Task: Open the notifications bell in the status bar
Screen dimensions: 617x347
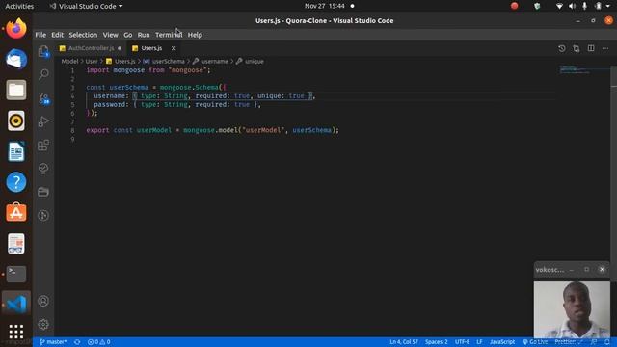Action: pos(607,342)
